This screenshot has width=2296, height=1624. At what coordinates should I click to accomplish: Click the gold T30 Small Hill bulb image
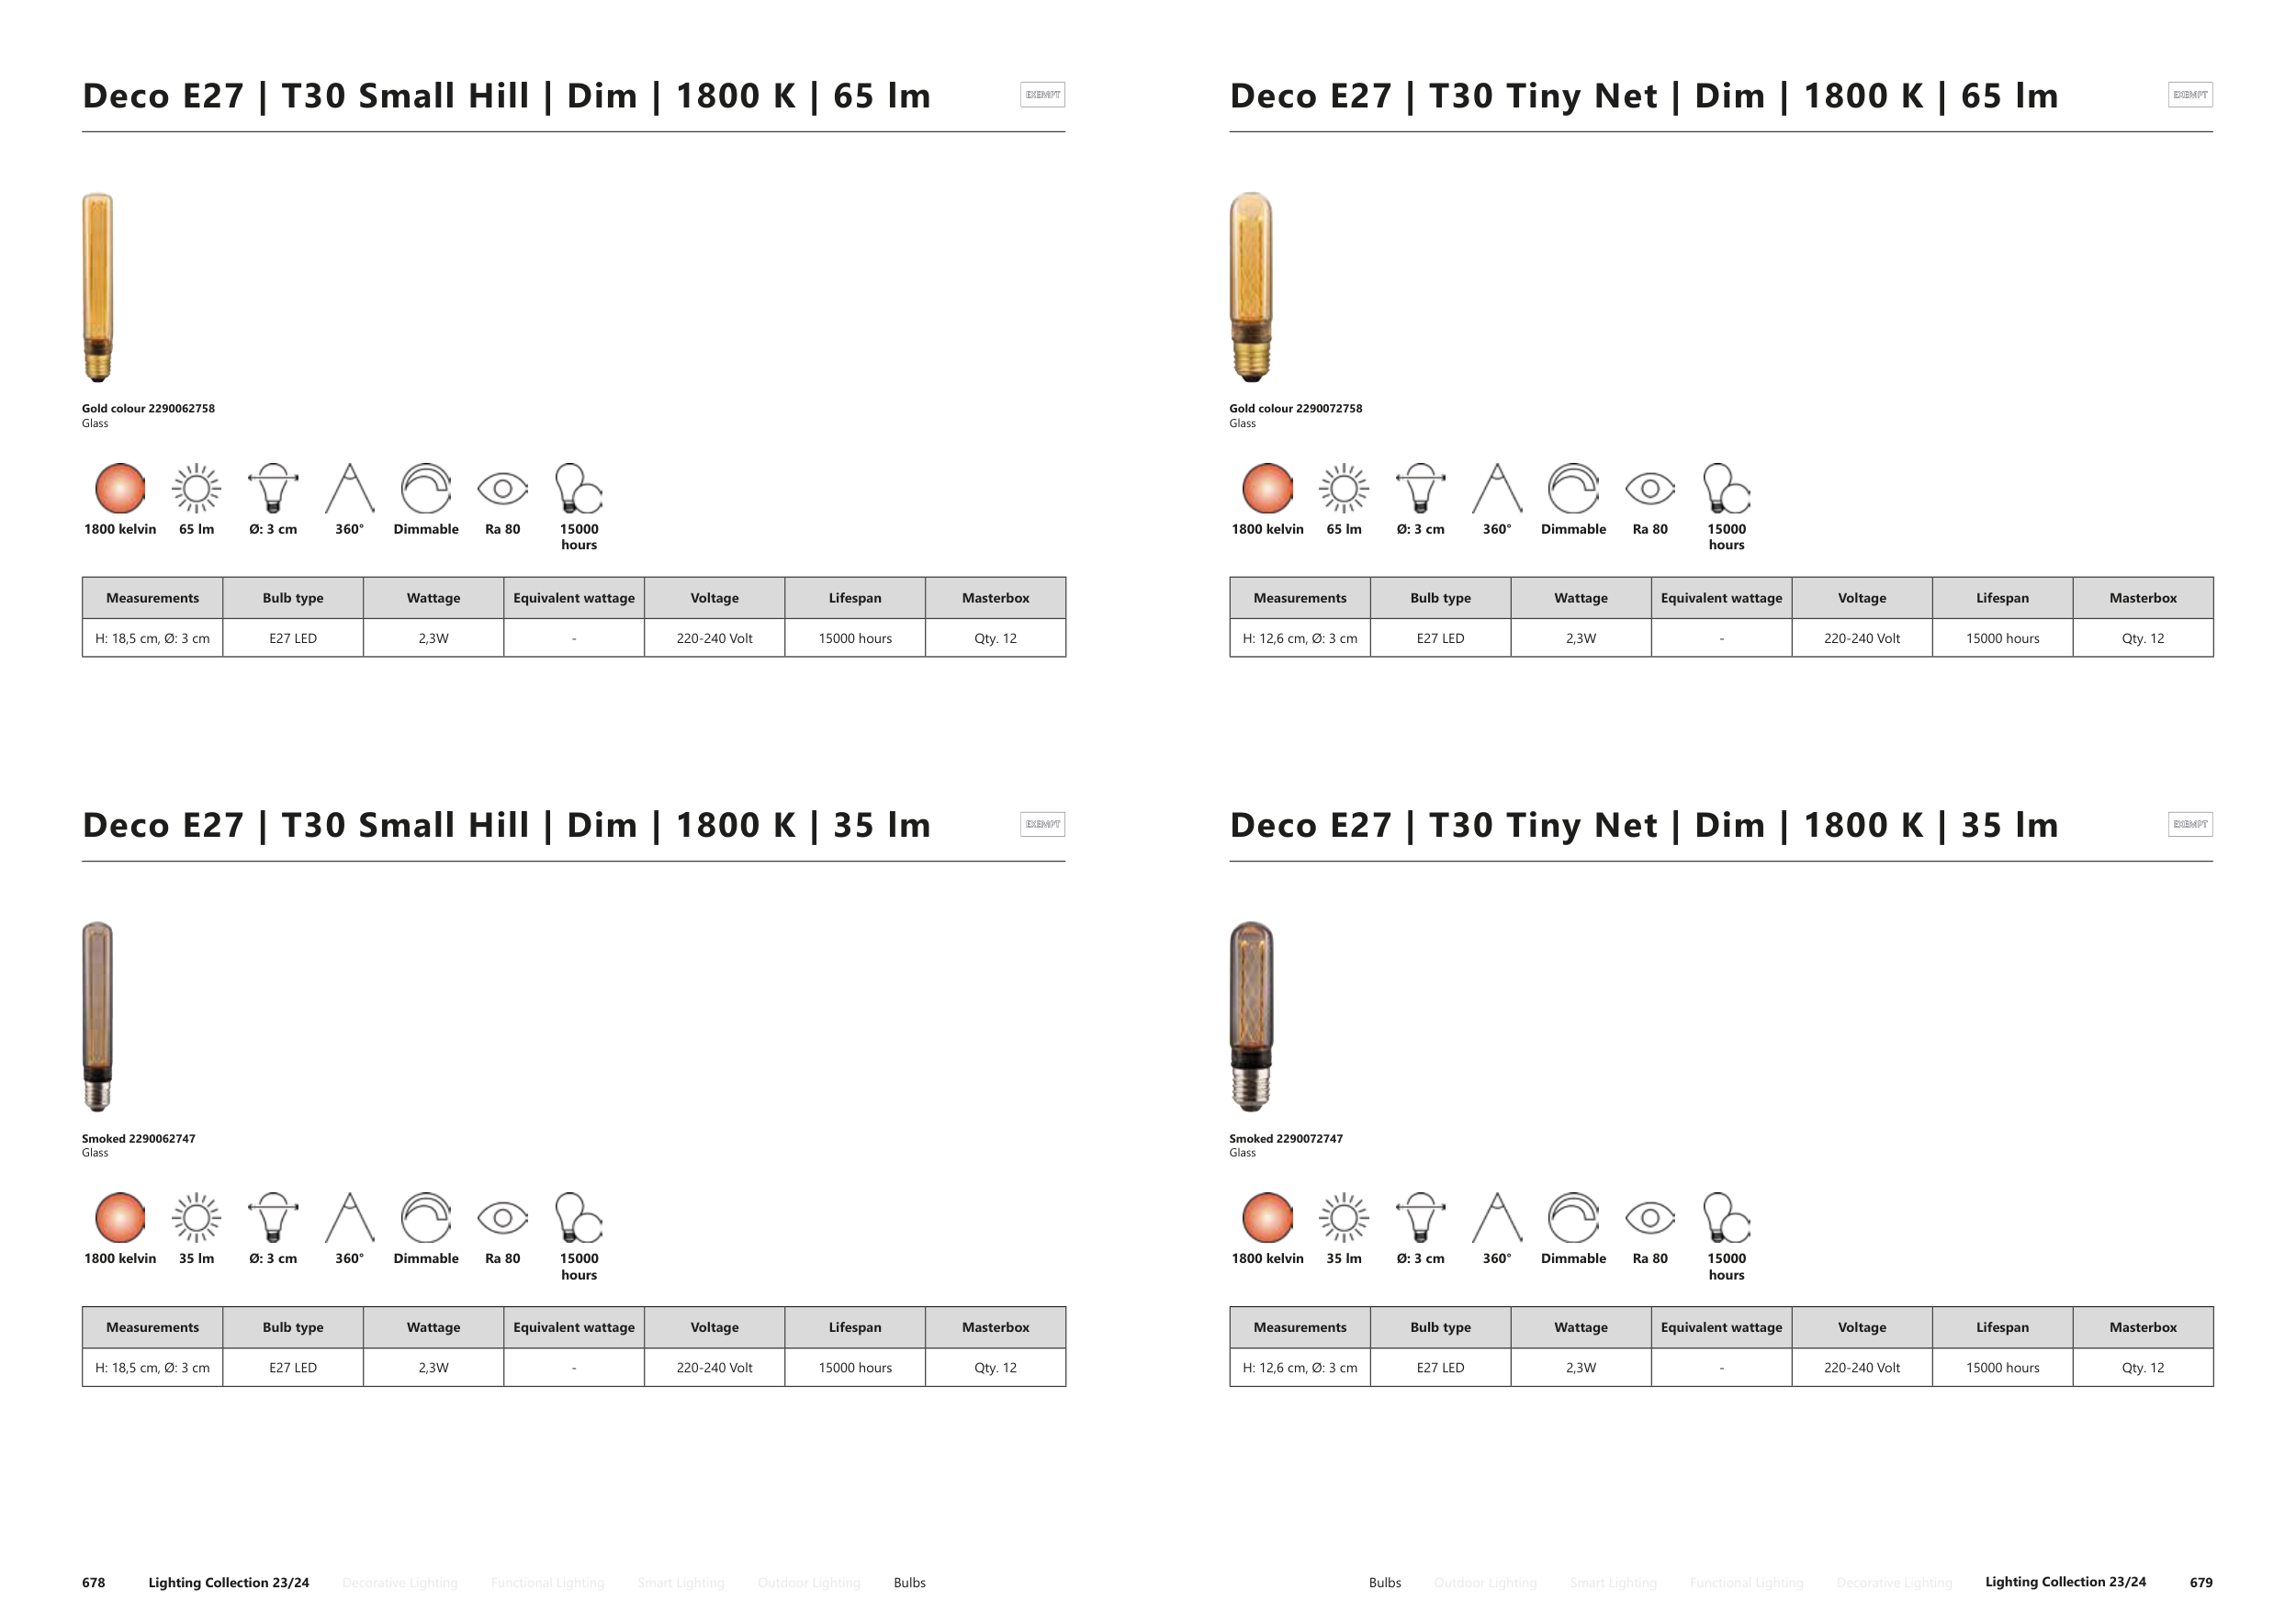[x=98, y=287]
